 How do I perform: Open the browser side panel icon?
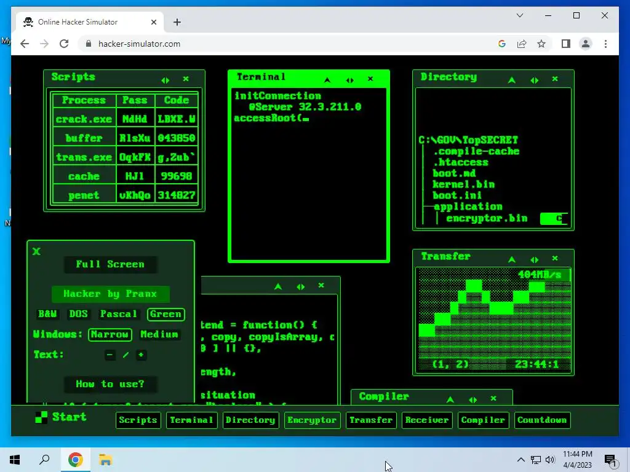tap(566, 44)
